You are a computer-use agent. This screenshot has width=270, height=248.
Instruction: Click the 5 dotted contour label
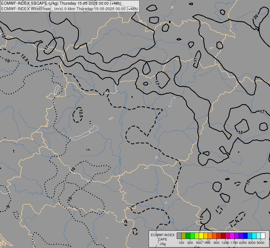[8, 206]
